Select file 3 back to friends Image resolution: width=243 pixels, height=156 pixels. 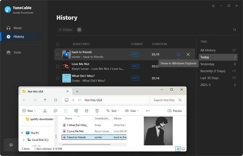(94, 137)
